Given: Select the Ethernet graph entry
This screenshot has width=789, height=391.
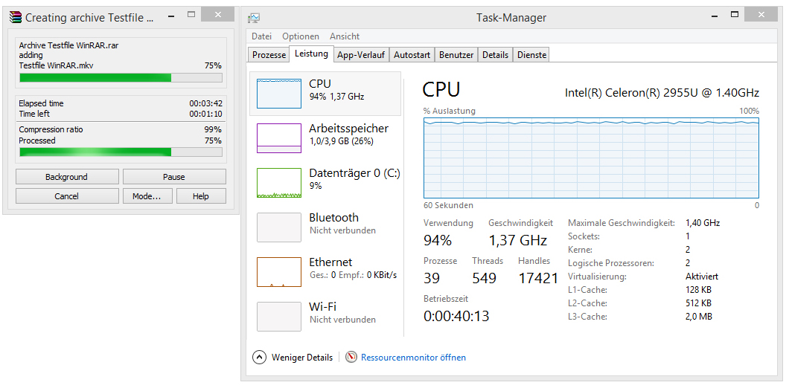Looking at the screenshot, I should point(279,272).
